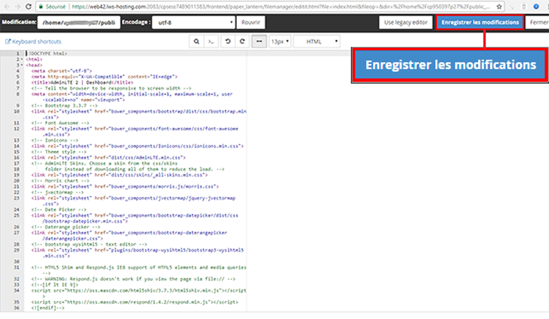Click the Modification label
Image resolution: width=549 pixels, height=319 pixels.
coord(19,22)
